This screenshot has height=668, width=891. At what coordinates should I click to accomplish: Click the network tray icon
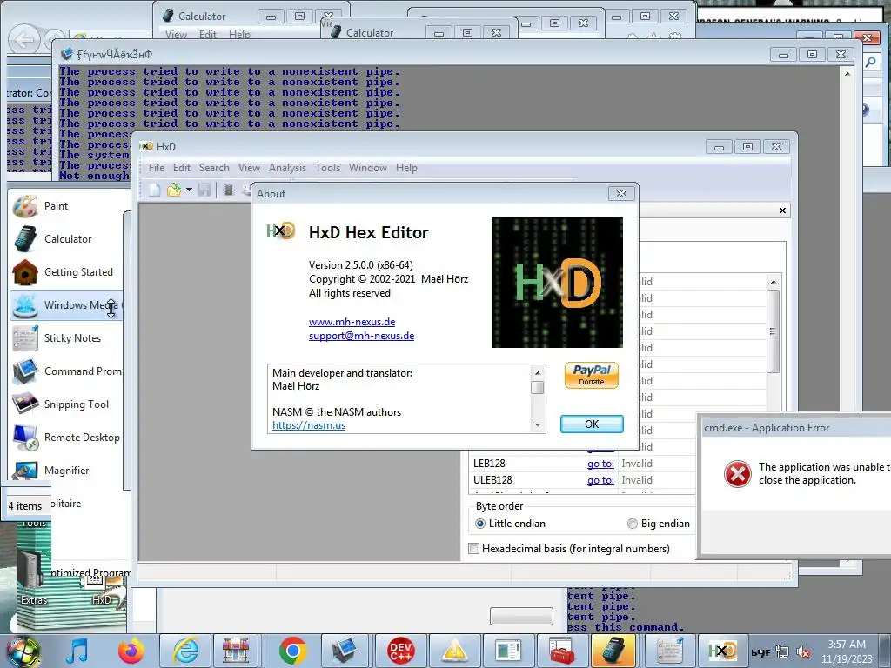tap(782, 652)
